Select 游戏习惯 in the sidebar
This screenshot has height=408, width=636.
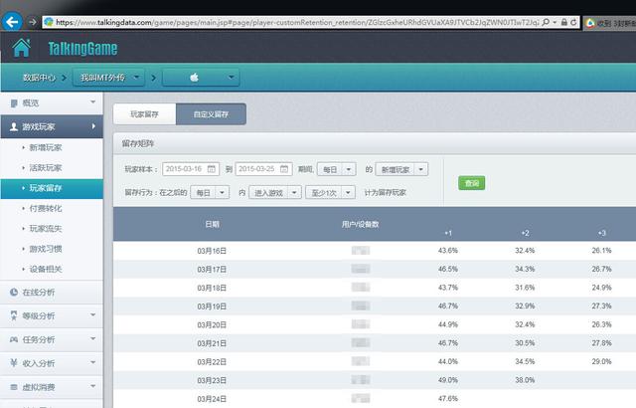tap(46, 249)
